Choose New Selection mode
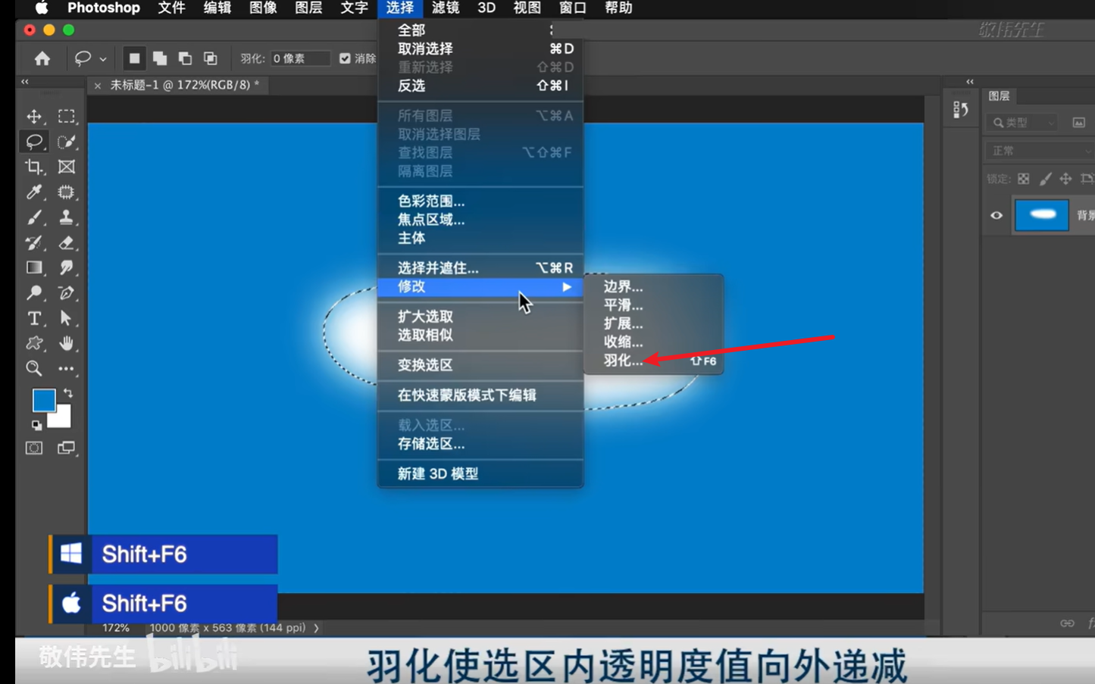Viewport: 1095px width, 684px height. click(x=134, y=58)
